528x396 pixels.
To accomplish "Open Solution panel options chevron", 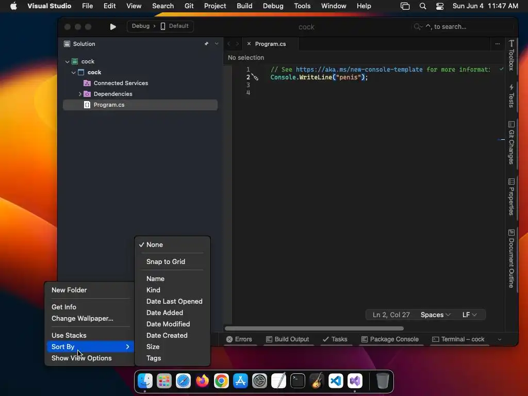I will click(x=217, y=44).
